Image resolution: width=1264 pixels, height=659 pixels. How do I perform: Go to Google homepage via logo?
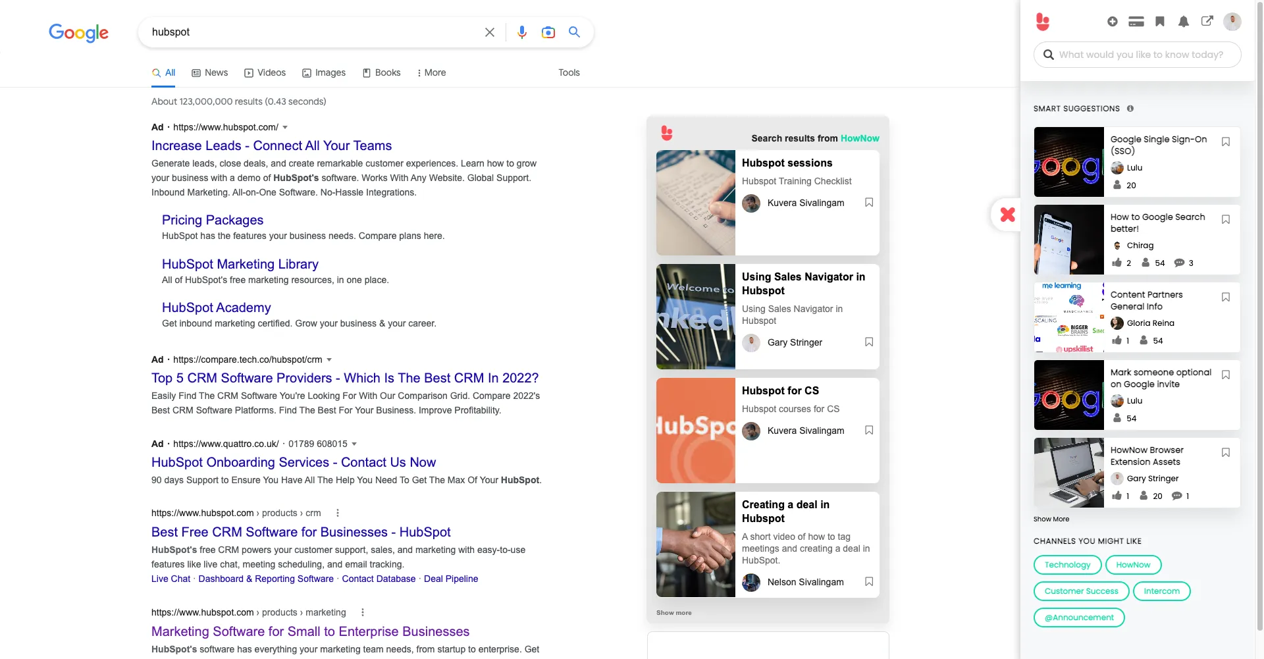click(x=78, y=32)
